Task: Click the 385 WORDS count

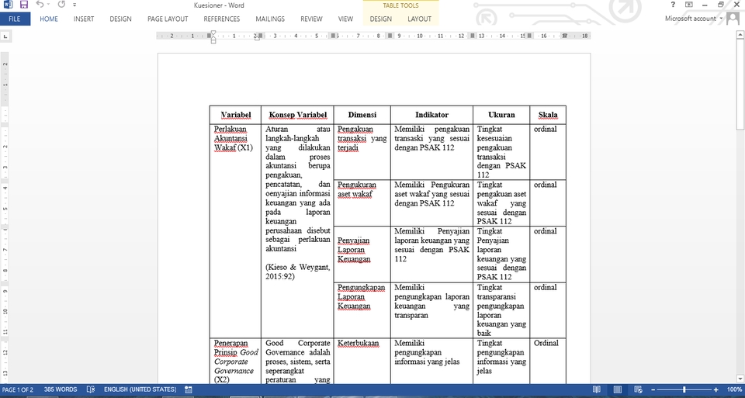Action: click(61, 389)
